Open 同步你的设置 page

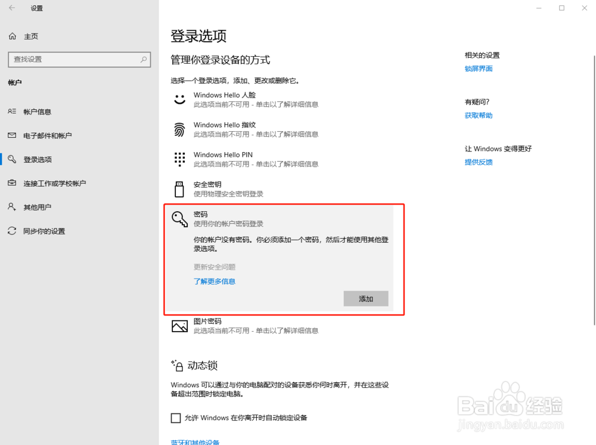44,231
